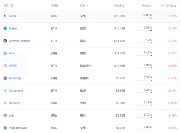This screenshot has width=181, height=133.
Task: Click the -5.16% change for Lido
Action: click(x=172, y=115)
